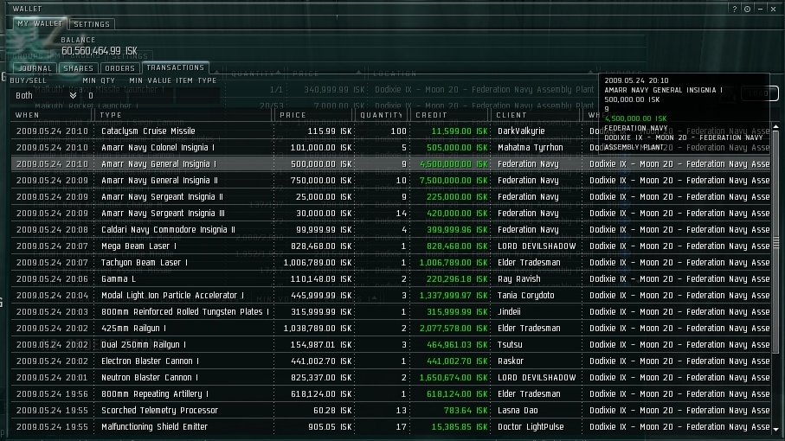Click the transaction list vertical scrollbar
The height and width of the screenshot is (441, 785).
click(x=775, y=277)
